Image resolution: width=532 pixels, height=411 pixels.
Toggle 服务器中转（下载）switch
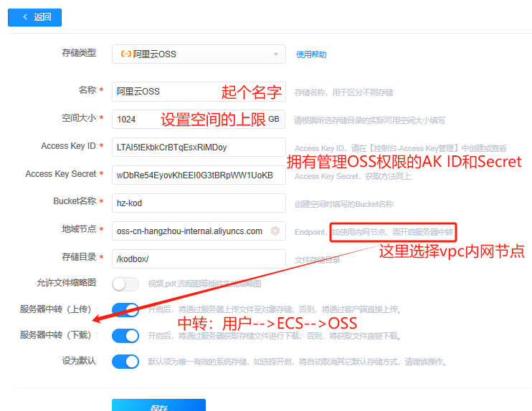pyautogui.click(x=125, y=336)
